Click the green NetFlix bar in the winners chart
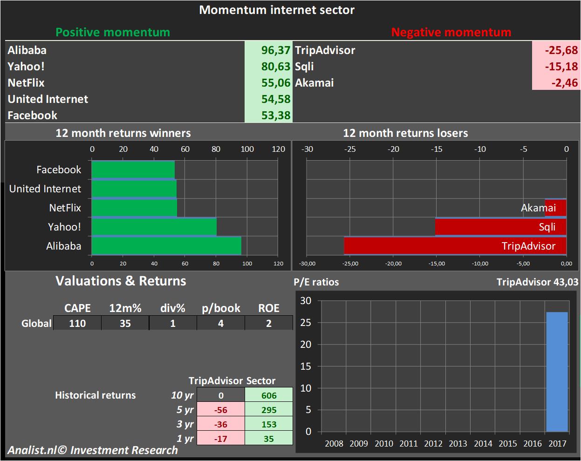The image size is (581, 461). click(135, 208)
